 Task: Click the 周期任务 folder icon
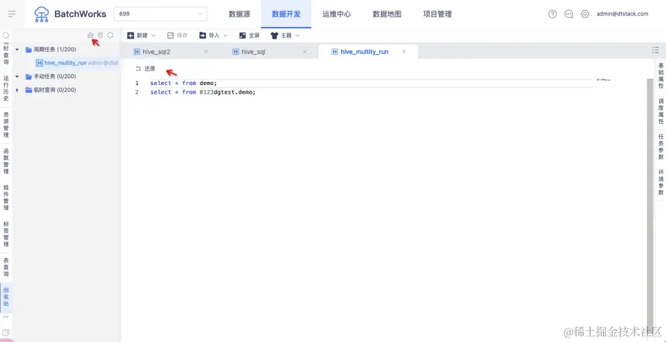click(x=29, y=50)
